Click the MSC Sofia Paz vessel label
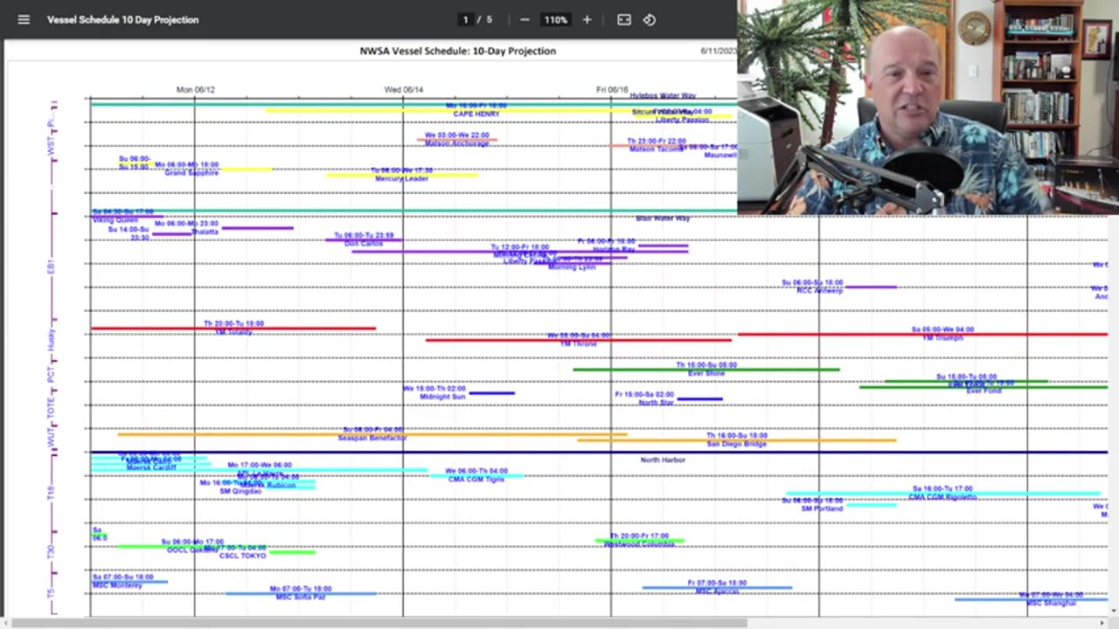 coord(301,598)
